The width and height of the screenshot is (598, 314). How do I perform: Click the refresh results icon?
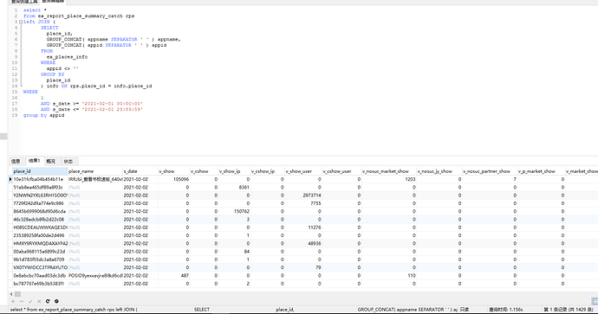pos(48,301)
